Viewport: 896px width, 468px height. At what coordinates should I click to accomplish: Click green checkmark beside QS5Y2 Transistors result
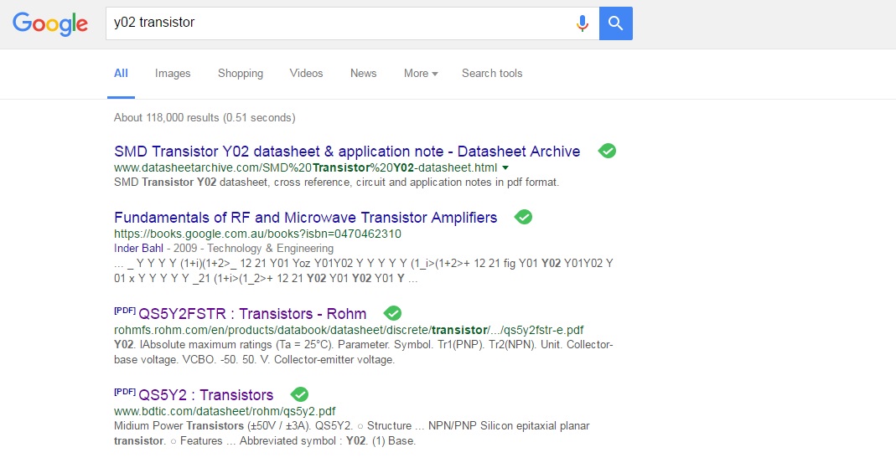300,394
